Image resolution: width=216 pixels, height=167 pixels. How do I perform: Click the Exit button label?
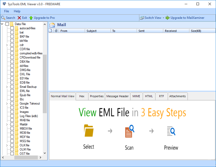coord(25,18)
